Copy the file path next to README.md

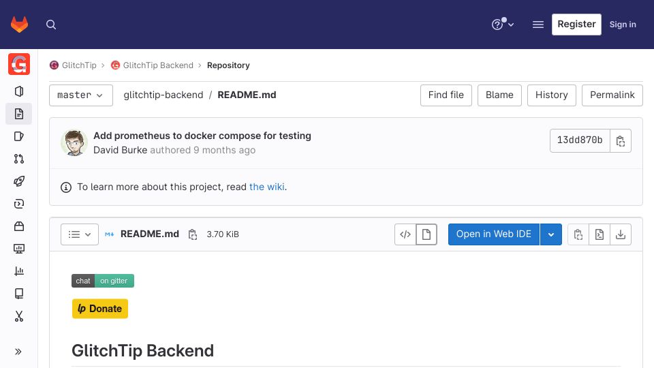click(x=192, y=234)
